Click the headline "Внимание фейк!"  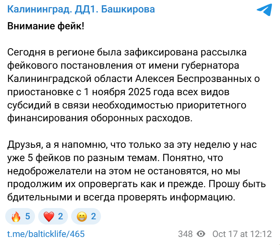46,27
